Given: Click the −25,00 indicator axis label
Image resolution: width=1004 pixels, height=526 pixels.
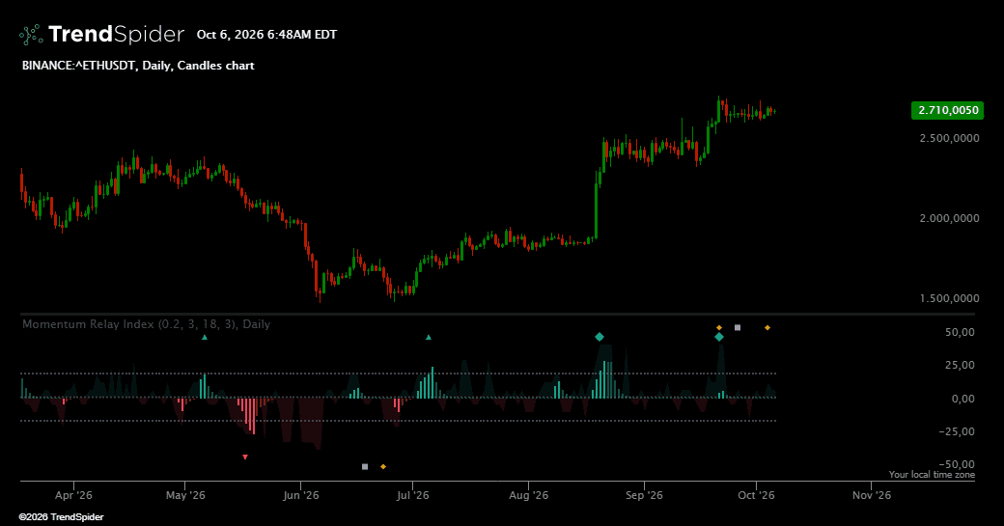Looking at the screenshot, I should coord(957,431).
